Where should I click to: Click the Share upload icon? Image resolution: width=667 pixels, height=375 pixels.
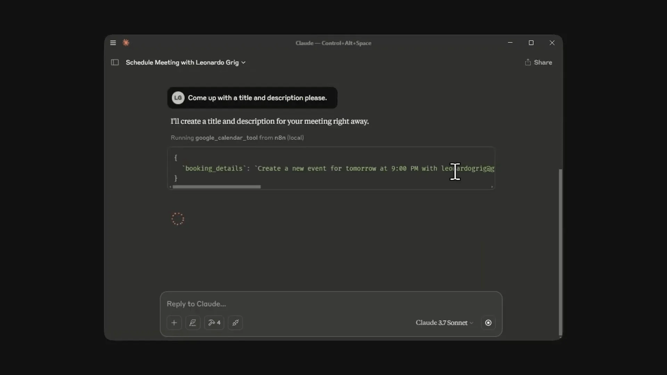528,62
